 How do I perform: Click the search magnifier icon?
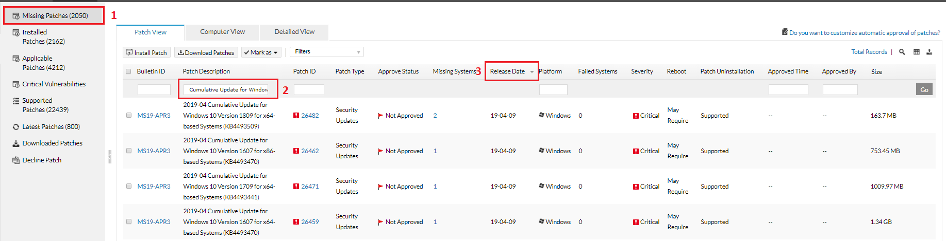point(902,52)
